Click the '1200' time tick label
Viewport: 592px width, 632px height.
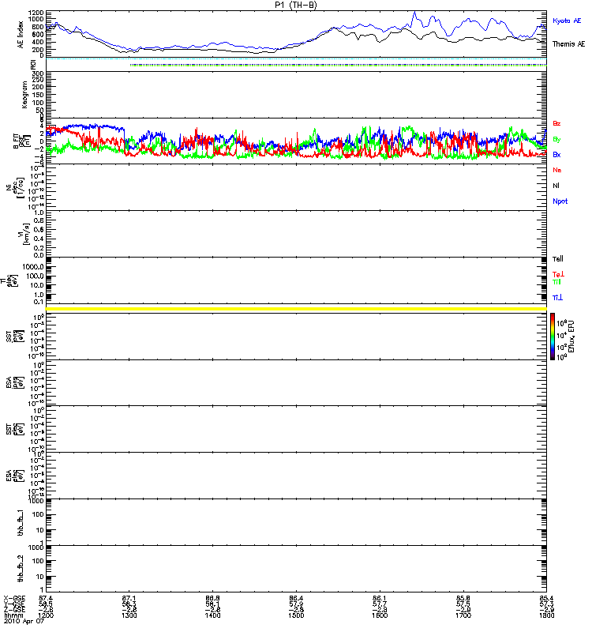46,615
